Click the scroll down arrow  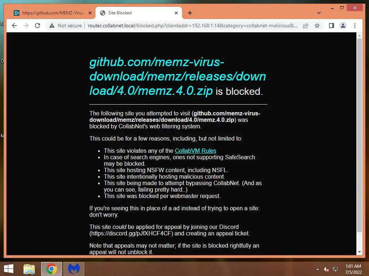pyautogui.click(x=359, y=252)
